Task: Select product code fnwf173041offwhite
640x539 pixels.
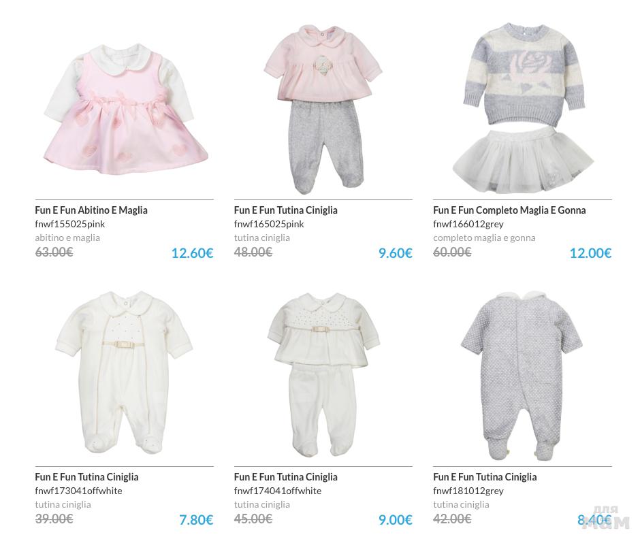Action: tap(78, 491)
